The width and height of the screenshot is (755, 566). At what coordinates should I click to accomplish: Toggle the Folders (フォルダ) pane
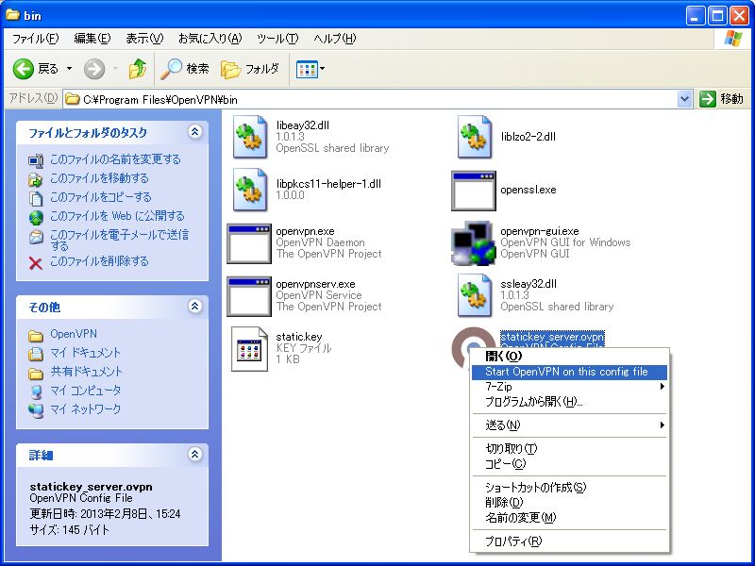pyautogui.click(x=250, y=69)
